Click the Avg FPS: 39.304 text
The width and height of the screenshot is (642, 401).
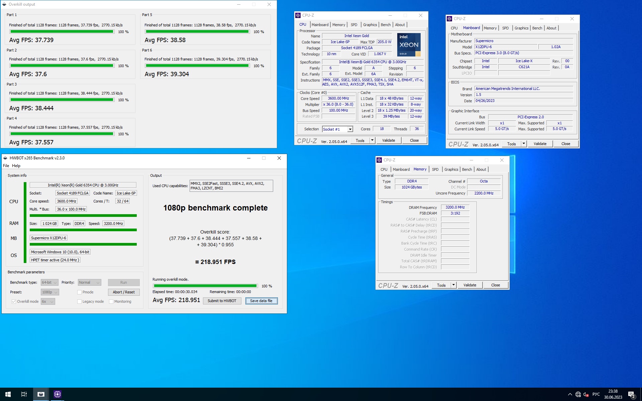(x=167, y=74)
